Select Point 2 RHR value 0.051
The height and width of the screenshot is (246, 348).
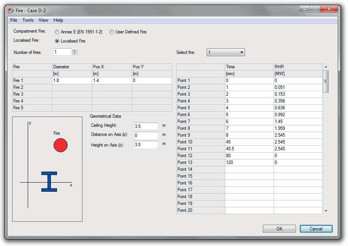[x=298, y=87]
